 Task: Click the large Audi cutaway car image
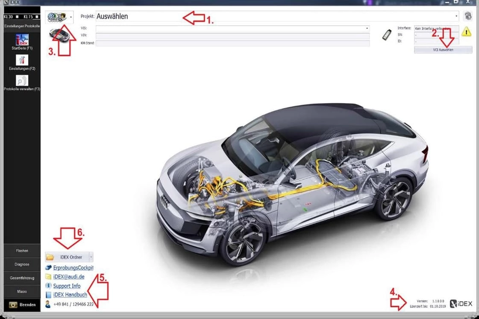[x=292, y=185]
